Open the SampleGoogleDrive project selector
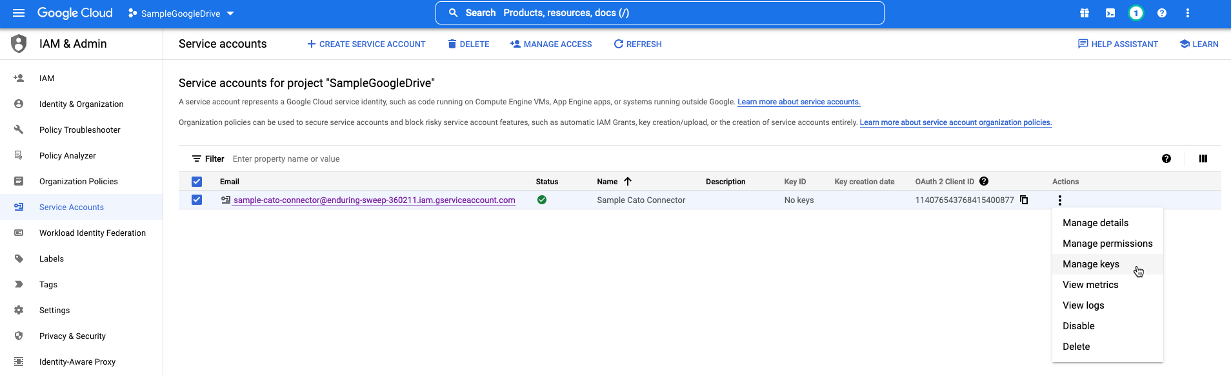 (181, 14)
